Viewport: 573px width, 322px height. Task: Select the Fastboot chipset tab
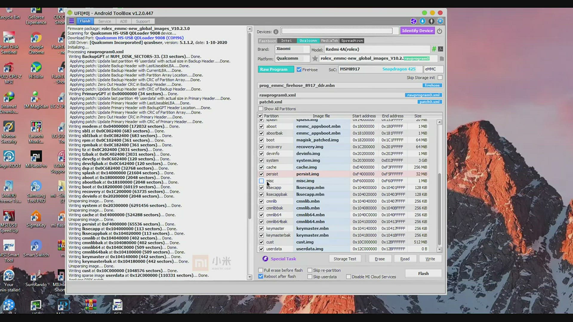(x=267, y=41)
